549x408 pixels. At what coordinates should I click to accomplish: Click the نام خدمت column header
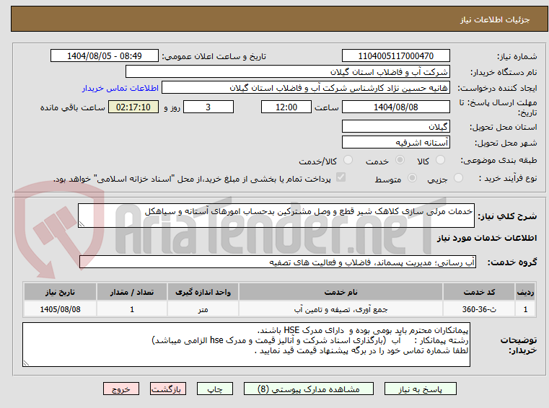(341, 292)
